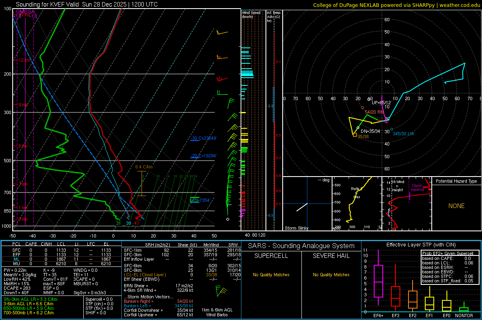Viewport: 482px width, 320px height.
Task: Click the PW = 0.22in value
Action: pyautogui.click(x=15, y=270)
